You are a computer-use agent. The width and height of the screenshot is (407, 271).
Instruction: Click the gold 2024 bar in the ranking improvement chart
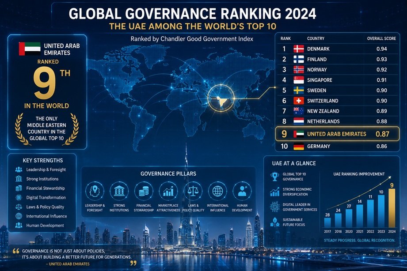(x=392, y=208)
